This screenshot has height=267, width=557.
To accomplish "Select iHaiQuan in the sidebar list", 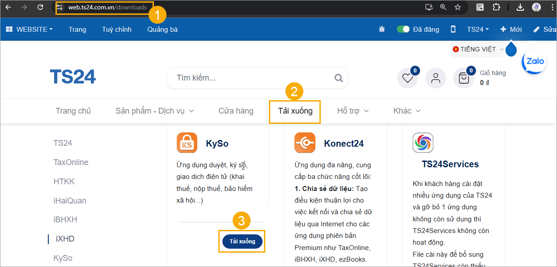I will pyautogui.click(x=70, y=201).
